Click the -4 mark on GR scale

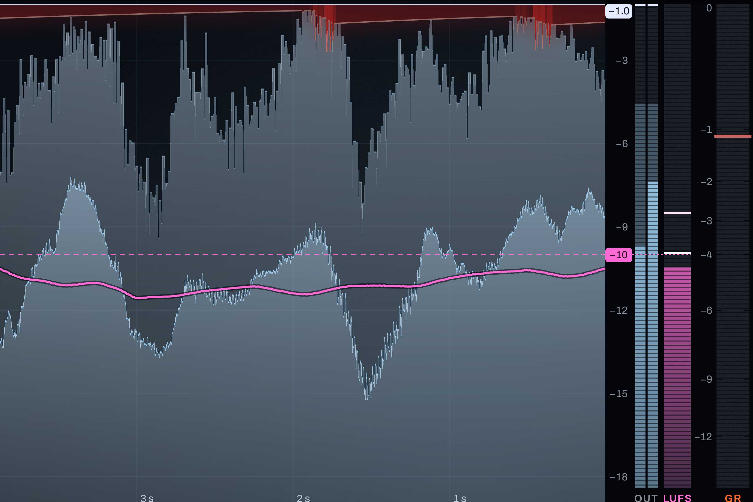tap(706, 255)
